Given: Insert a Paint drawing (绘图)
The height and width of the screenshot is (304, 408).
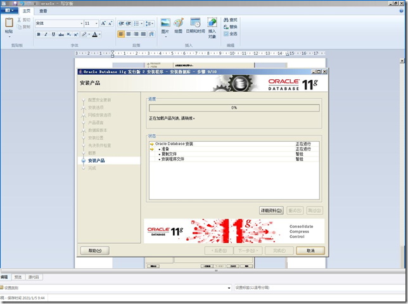Looking at the screenshot, I should 179,23.
